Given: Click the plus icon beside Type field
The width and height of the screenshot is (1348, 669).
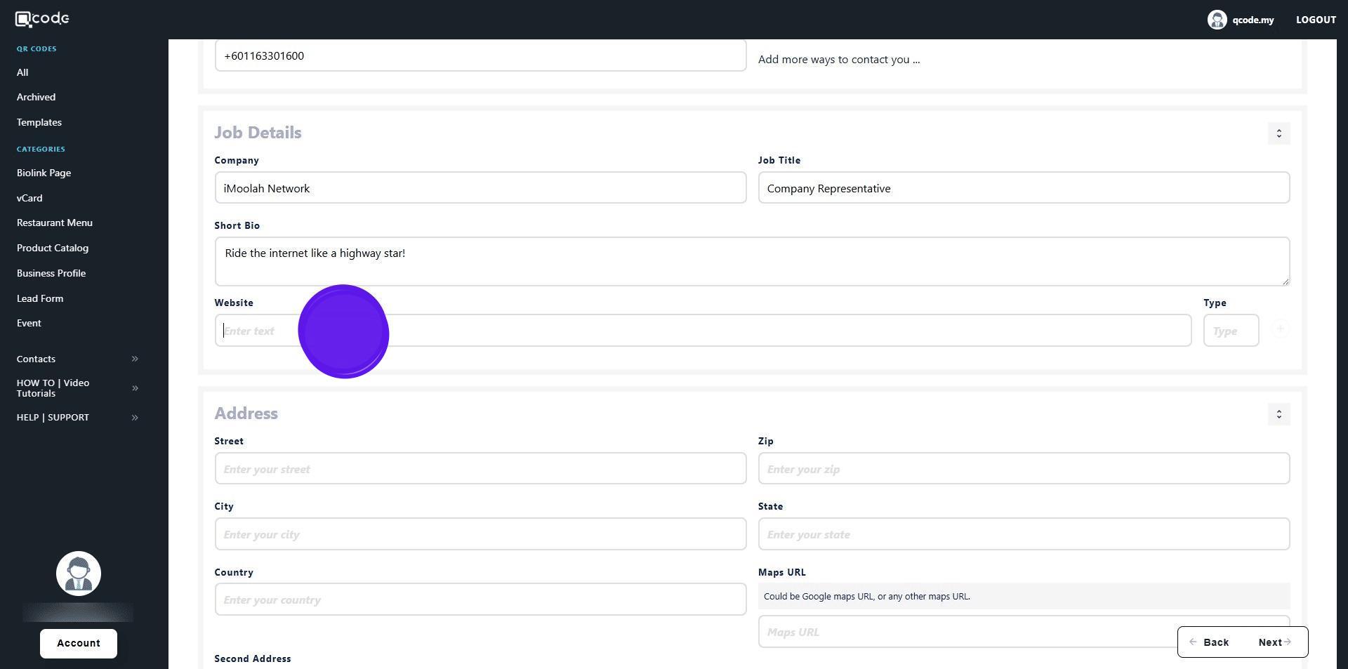Looking at the screenshot, I should 1280,329.
